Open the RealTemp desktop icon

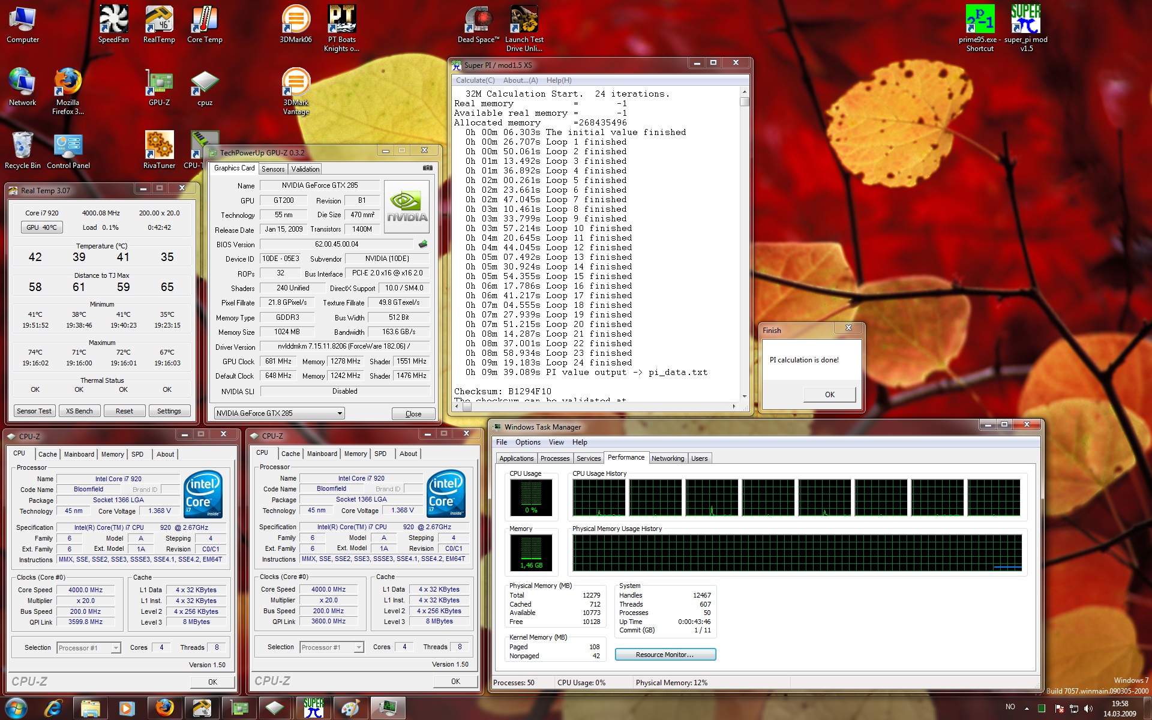159,24
